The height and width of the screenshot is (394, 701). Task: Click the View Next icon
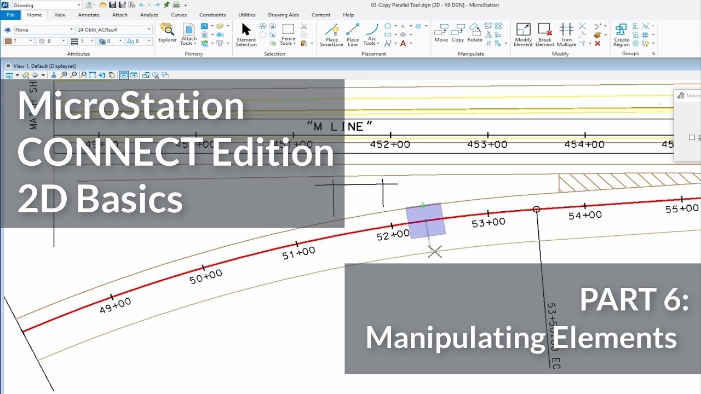tap(133, 74)
